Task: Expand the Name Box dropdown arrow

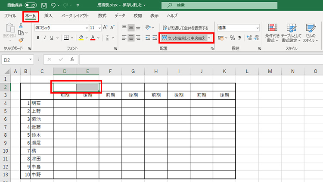Action: [31, 60]
